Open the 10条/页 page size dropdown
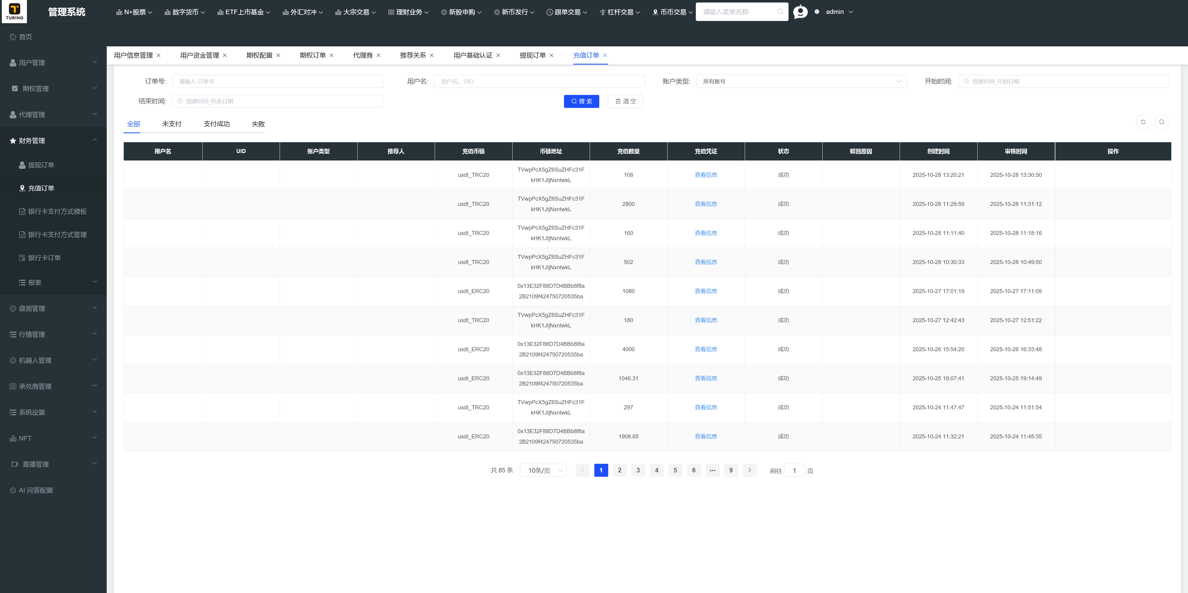This screenshot has height=593, width=1188. pyautogui.click(x=543, y=471)
